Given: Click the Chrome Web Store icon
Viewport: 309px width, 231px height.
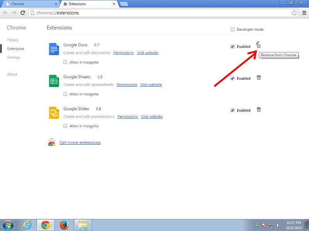Looking at the screenshot, I should 51,142.
